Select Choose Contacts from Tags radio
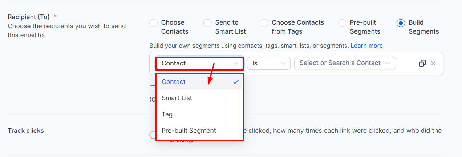 click(264, 23)
